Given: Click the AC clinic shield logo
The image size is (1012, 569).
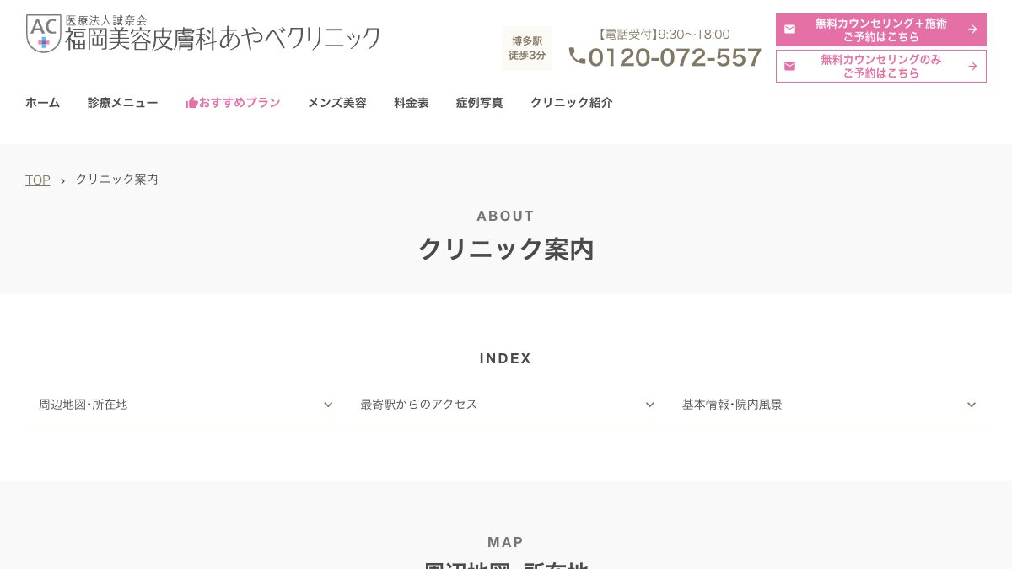Looking at the screenshot, I should coord(44,33).
